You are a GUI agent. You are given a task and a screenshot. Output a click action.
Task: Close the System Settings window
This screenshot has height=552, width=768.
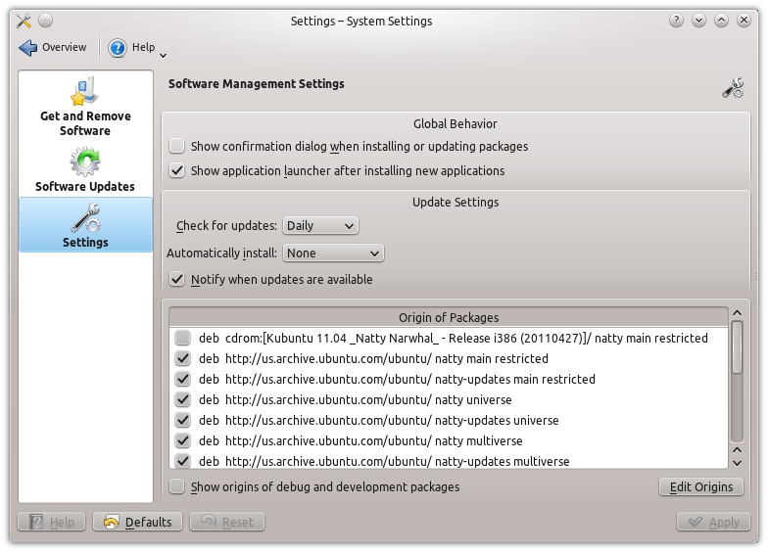[744, 21]
